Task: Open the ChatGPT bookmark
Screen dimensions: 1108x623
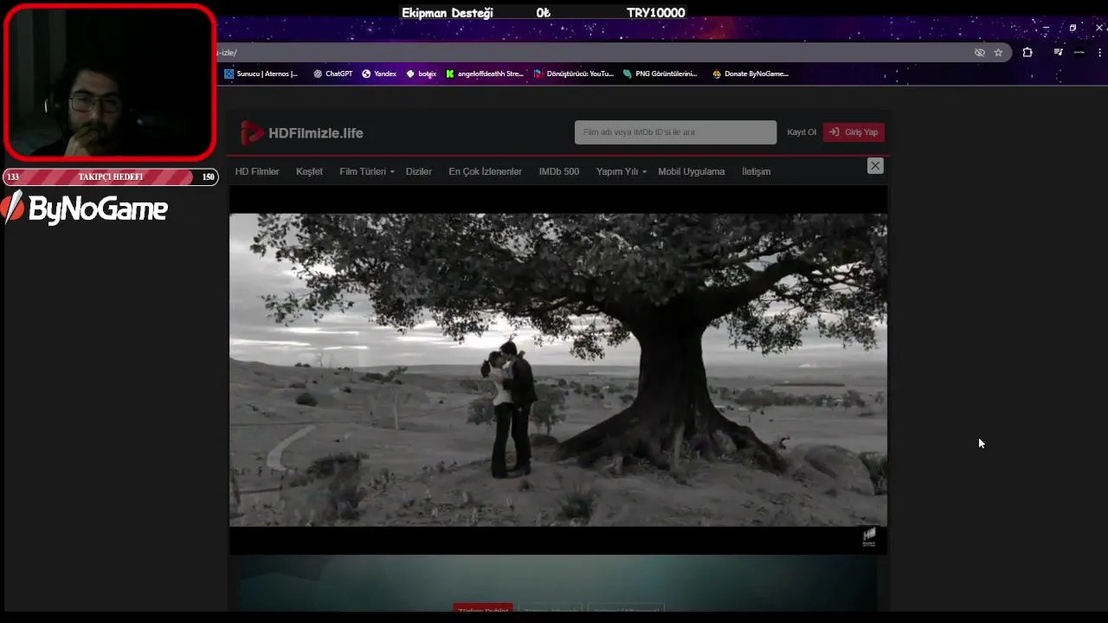Action: click(333, 74)
